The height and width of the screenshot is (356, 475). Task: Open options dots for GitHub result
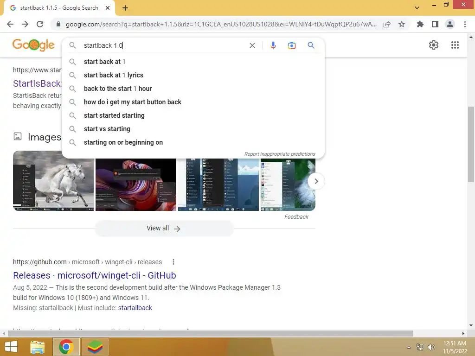173,262
